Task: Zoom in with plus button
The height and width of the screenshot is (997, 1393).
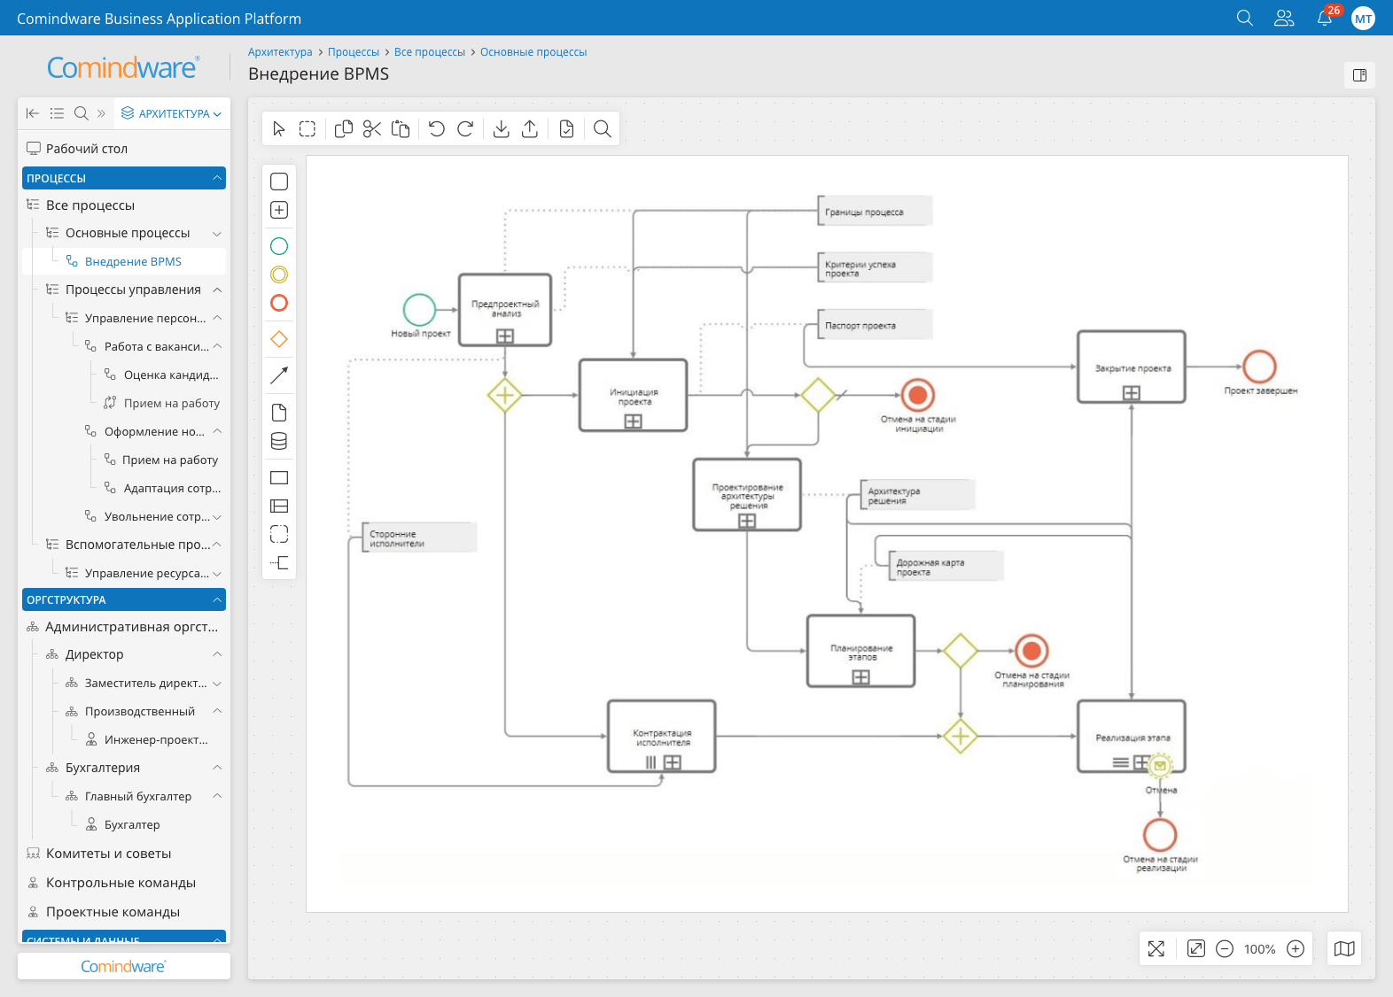Action: 1296,949
